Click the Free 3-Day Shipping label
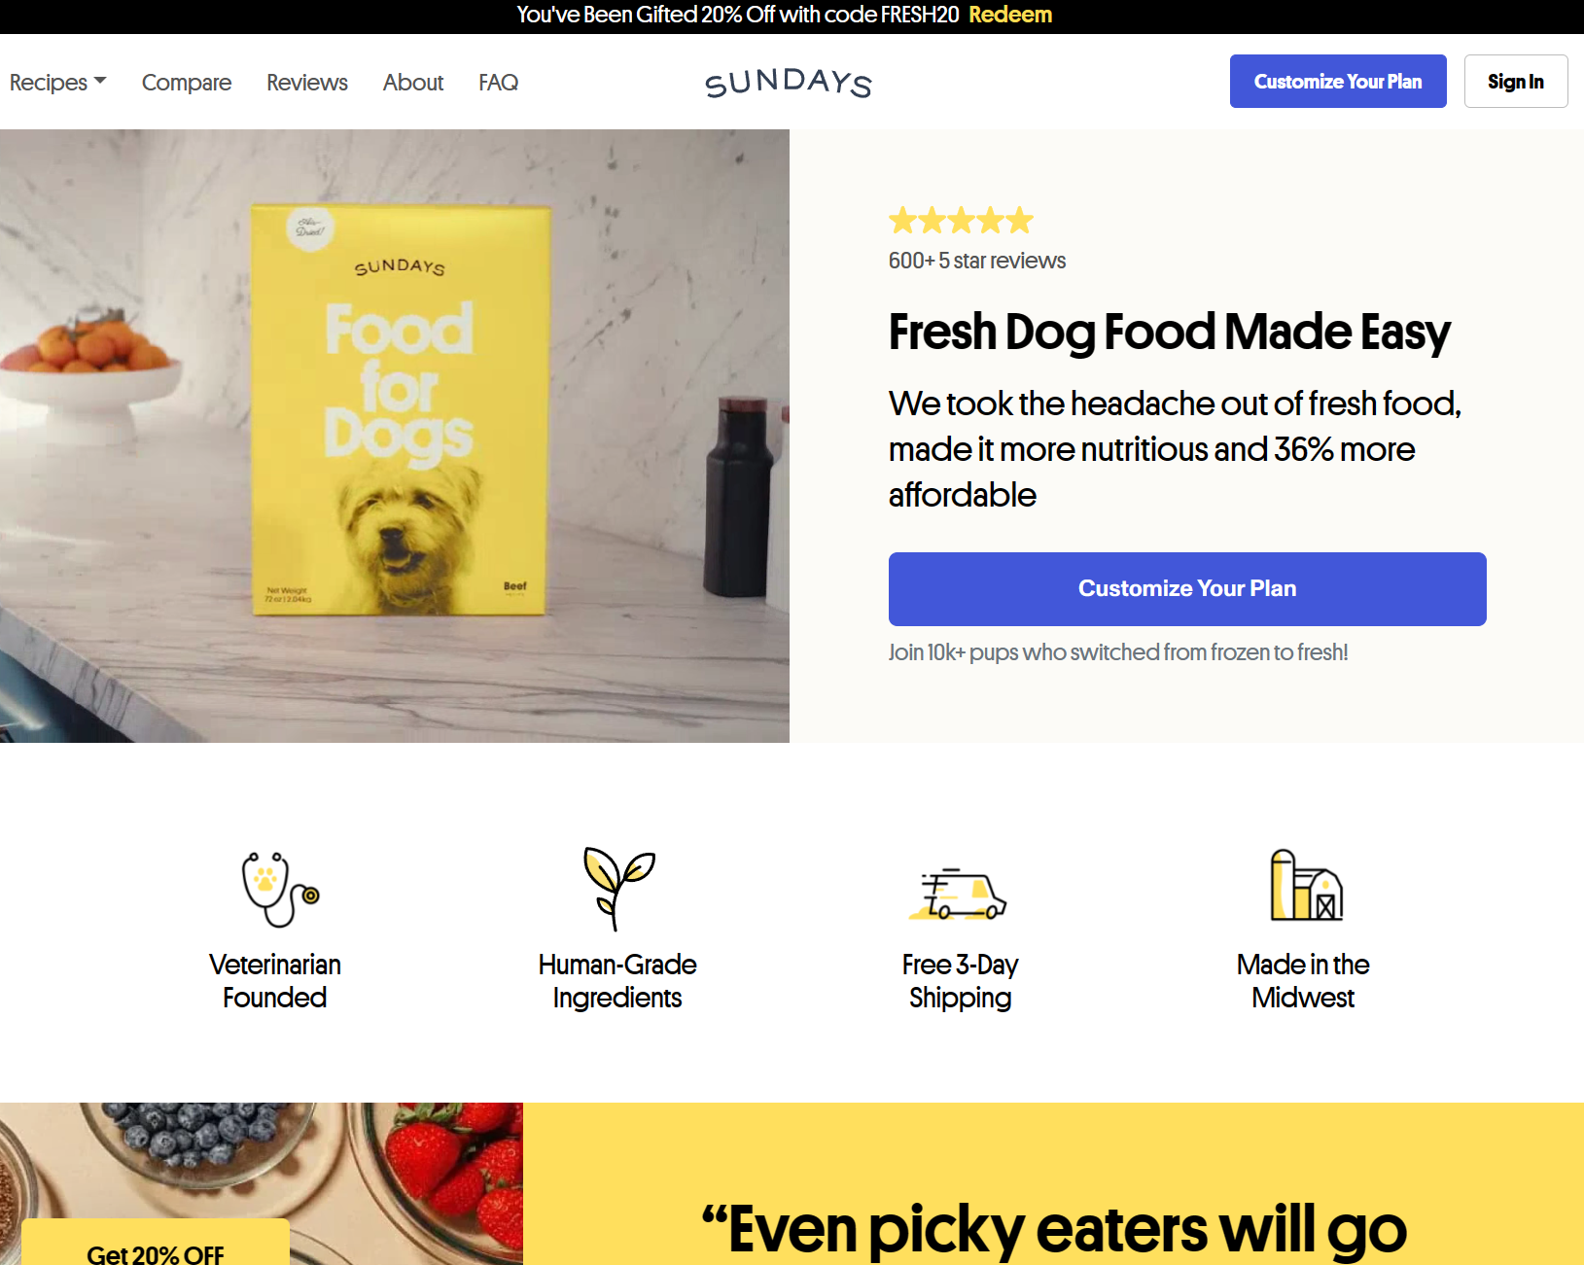Image resolution: width=1584 pixels, height=1265 pixels. coord(960,981)
